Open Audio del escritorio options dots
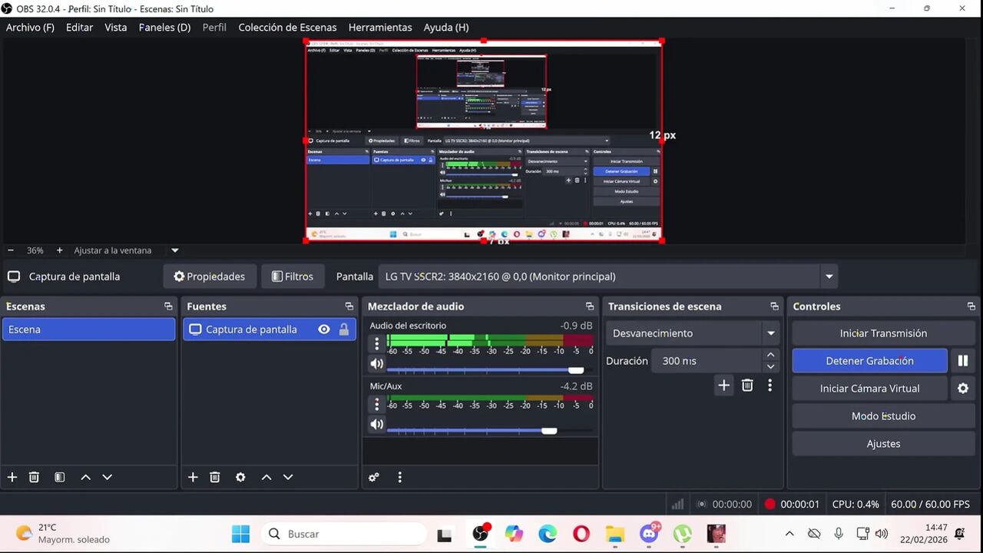 pos(376,343)
